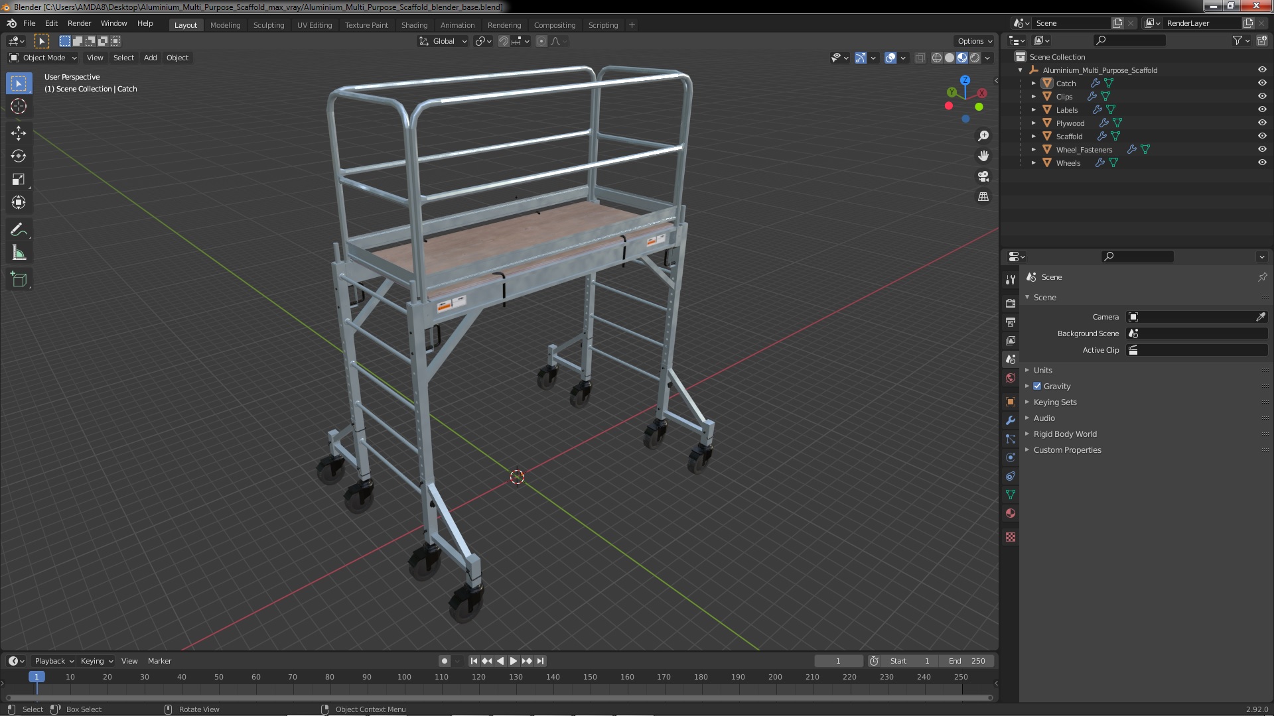Select the Add Cube tool

pos(19,279)
